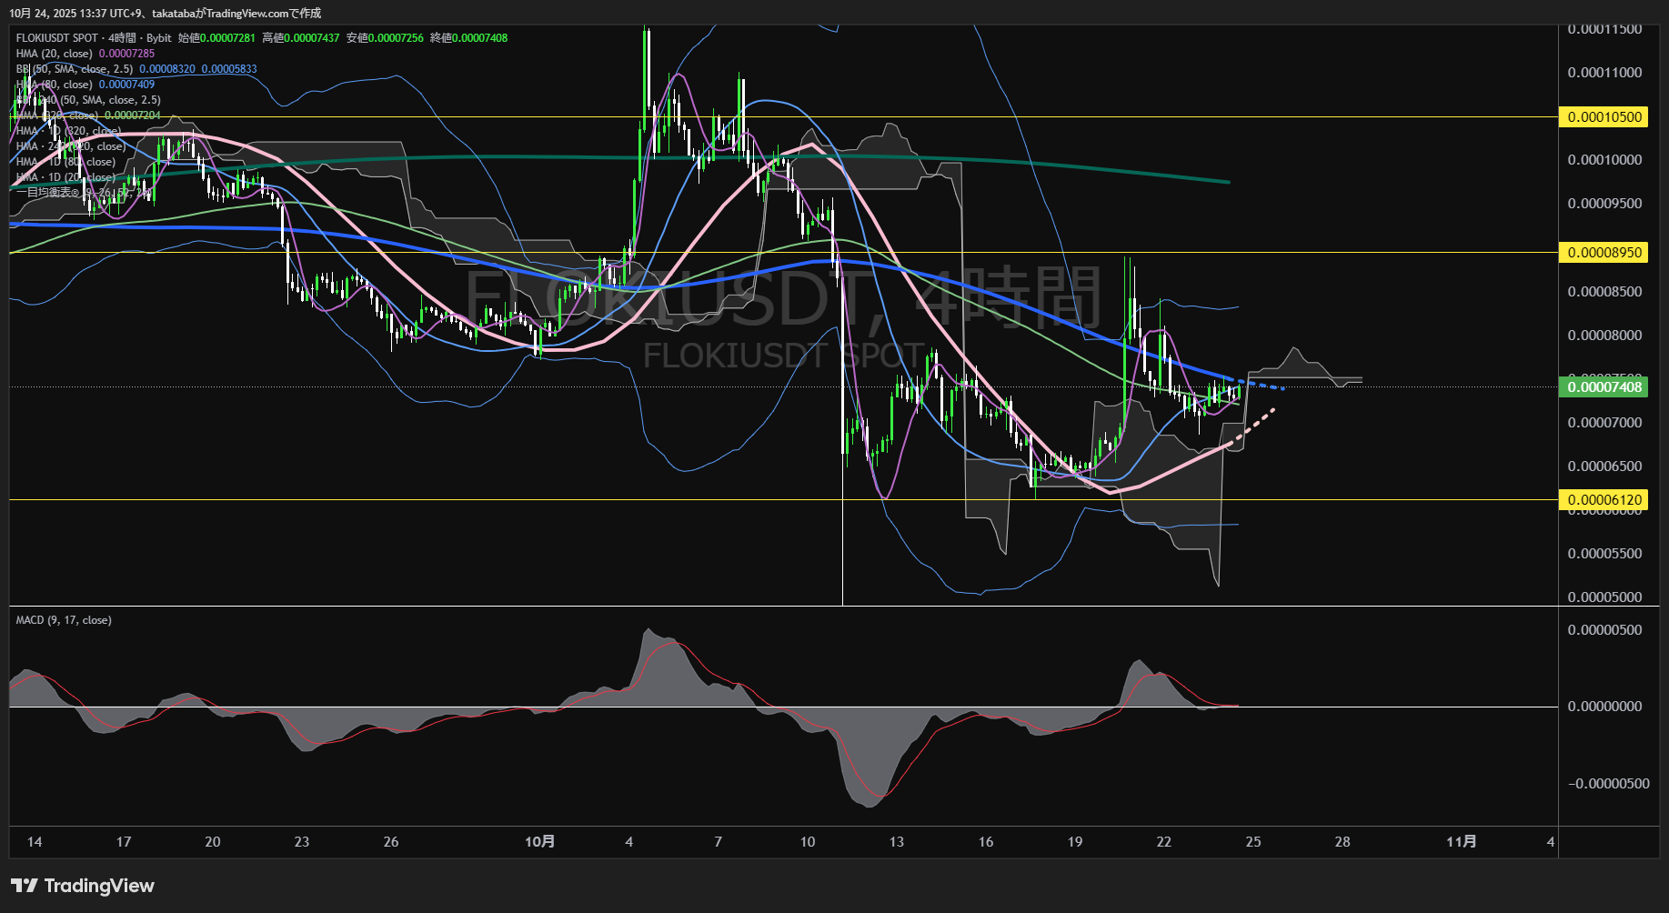The width and height of the screenshot is (1669, 913).
Task: Click the 0.00010000 price scale tick
Action: [1604, 160]
